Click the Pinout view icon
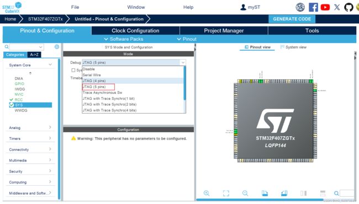359x204 pixels. (246, 47)
